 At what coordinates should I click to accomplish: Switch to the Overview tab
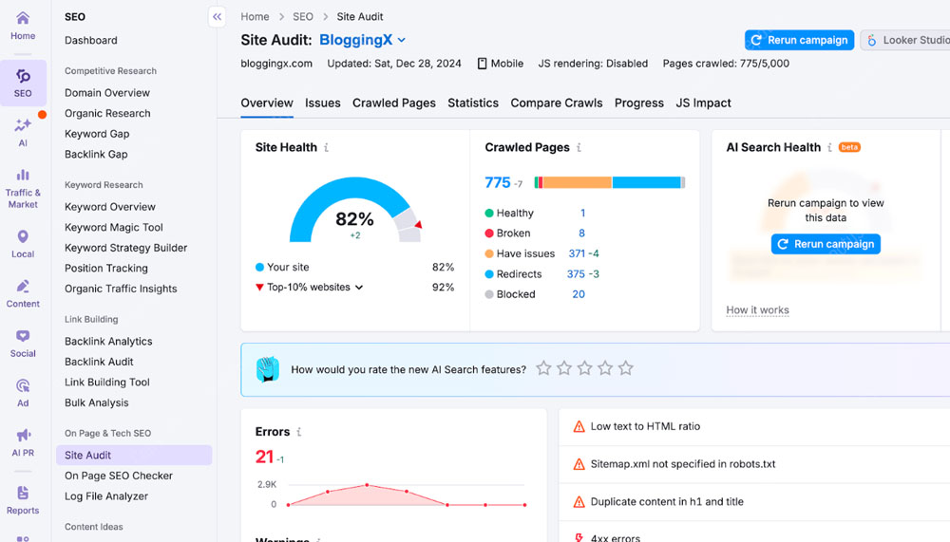click(267, 103)
